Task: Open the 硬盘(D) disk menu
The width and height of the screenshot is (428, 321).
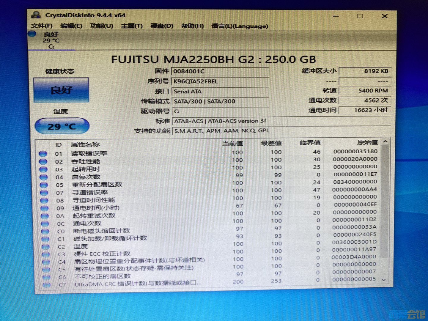Action: point(161,26)
